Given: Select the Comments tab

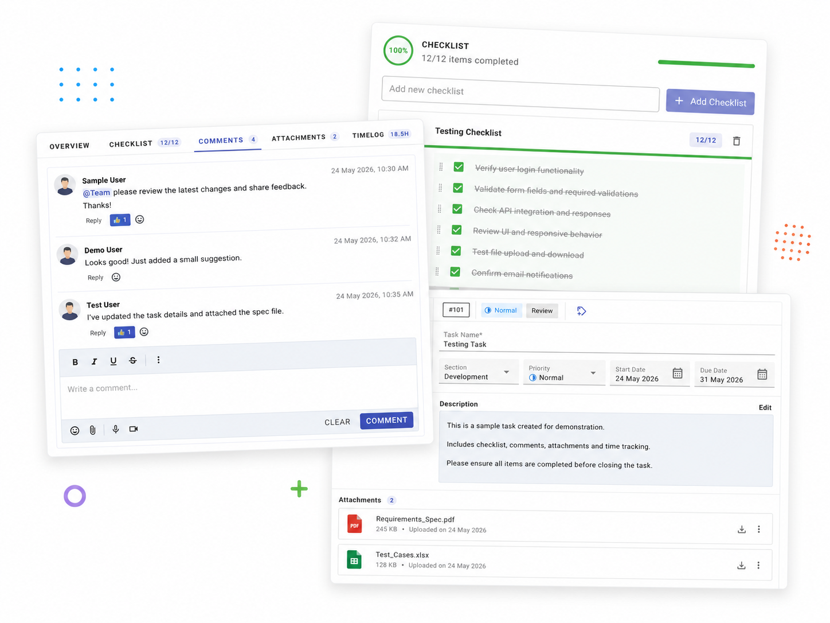Looking at the screenshot, I should click(228, 141).
